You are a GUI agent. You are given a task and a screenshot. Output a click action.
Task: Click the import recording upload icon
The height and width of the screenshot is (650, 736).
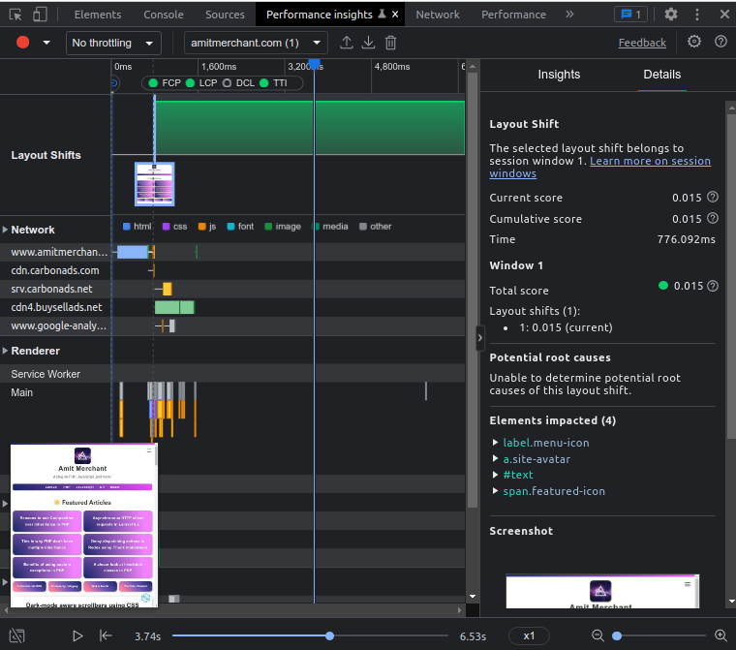(x=347, y=43)
